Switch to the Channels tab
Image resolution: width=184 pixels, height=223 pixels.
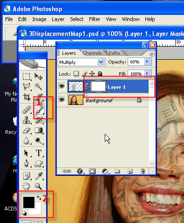pos(92,53)
